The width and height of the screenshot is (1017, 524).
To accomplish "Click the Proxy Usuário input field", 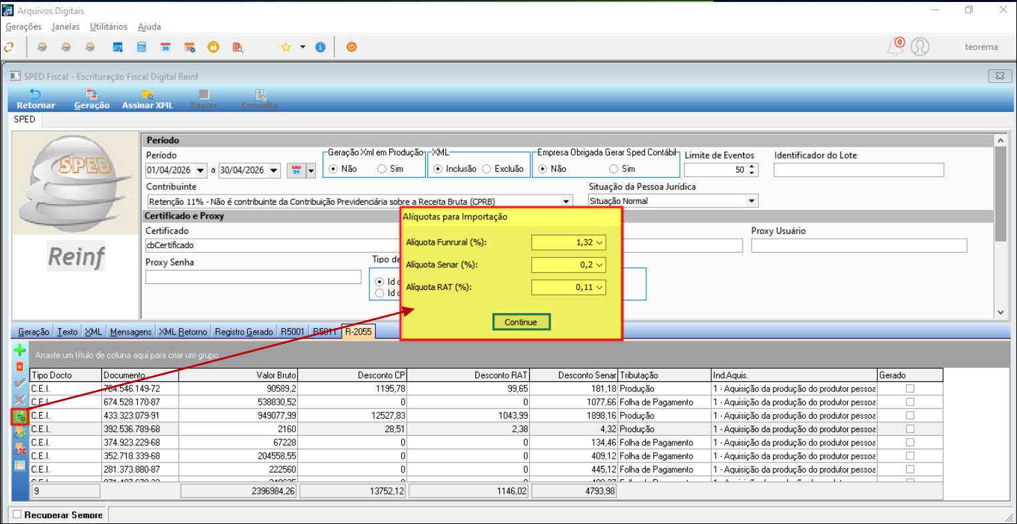I will (859, 245).
